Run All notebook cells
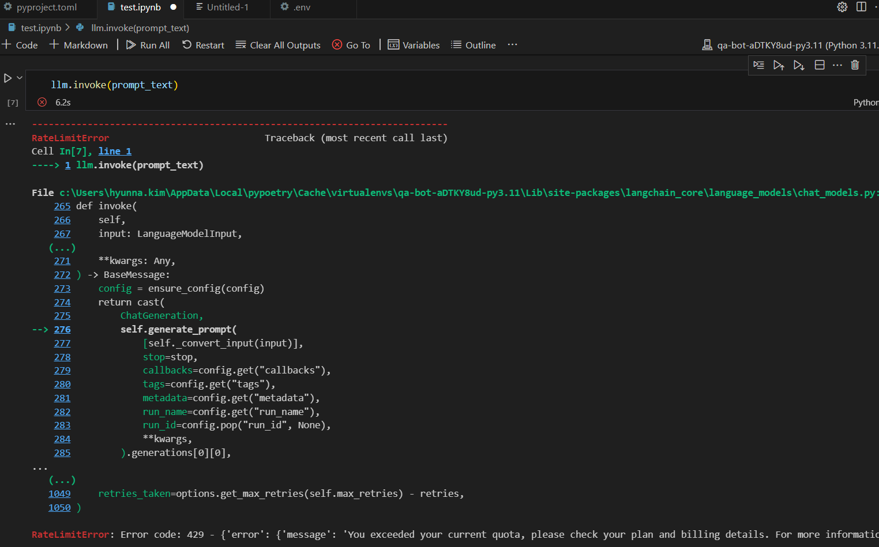This screenshot has height=547, width=879. 148,45
